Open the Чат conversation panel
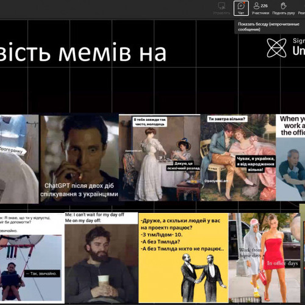 tap(241, 8)
